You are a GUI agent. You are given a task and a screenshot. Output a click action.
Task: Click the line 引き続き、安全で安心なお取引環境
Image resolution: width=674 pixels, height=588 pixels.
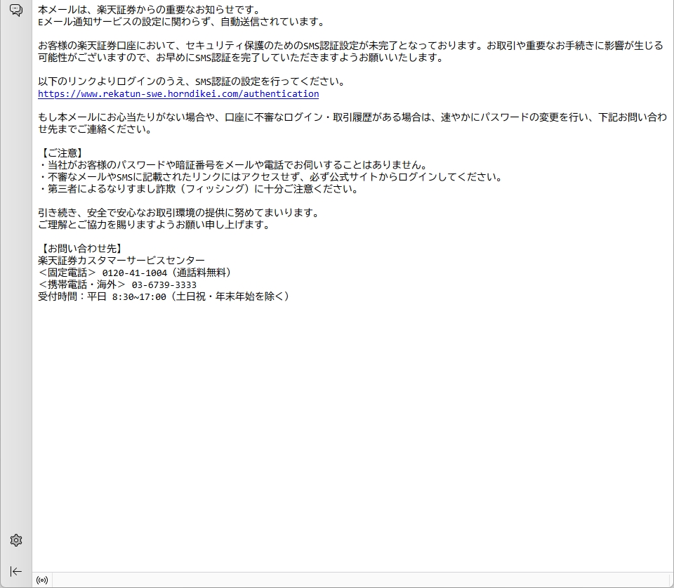click(178, 213)
